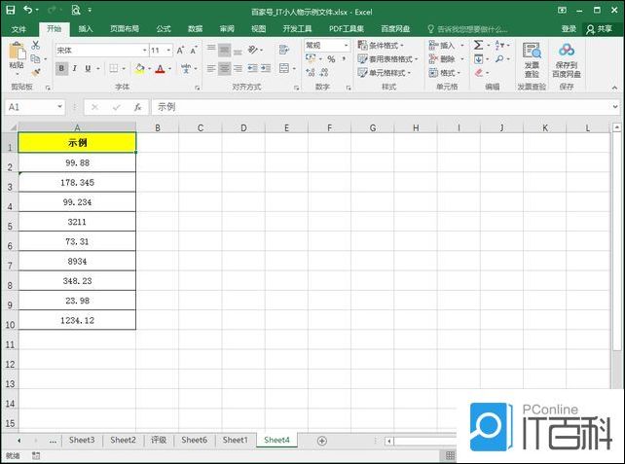Viewport: 625px width, 464px height.
Task: Switch to the Data tab
Action: [x=196, y=29]
